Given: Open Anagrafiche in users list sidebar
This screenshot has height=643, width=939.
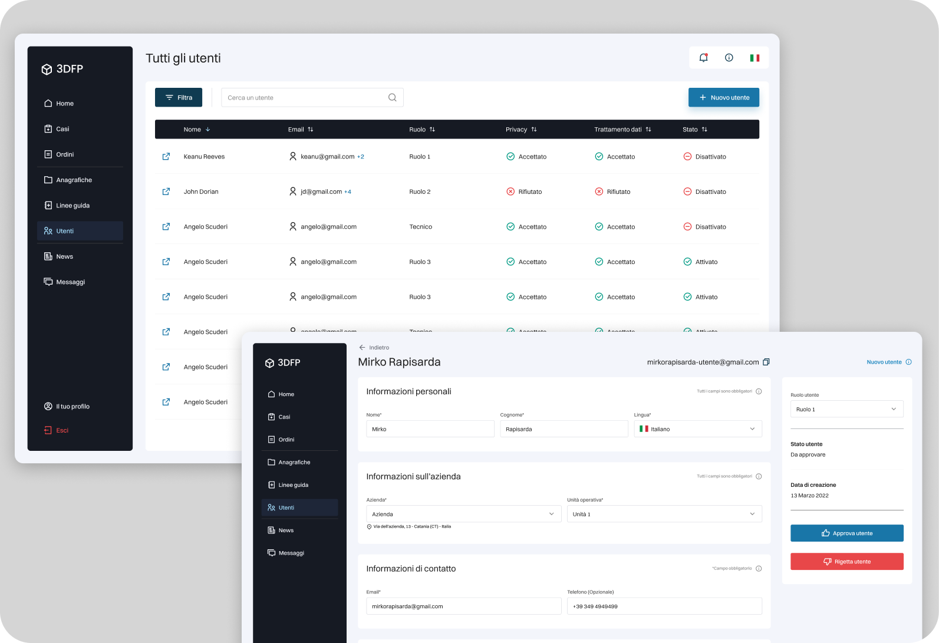Looking at the screenshot, I should click(80, 180).
